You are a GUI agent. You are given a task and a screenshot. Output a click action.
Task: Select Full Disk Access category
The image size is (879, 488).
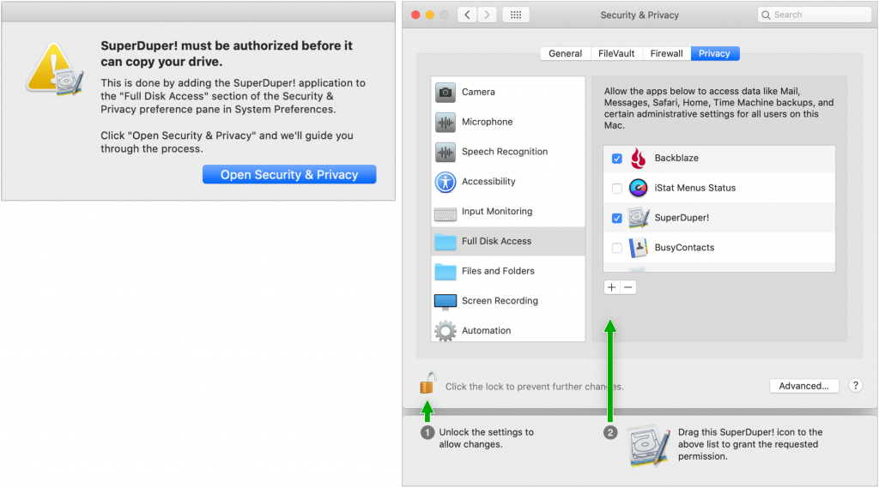tap(508, 241)
